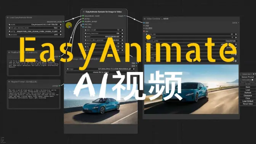Click the Video Combine output video preview
The width and height of the screenshot is (256, 144).
191,89
